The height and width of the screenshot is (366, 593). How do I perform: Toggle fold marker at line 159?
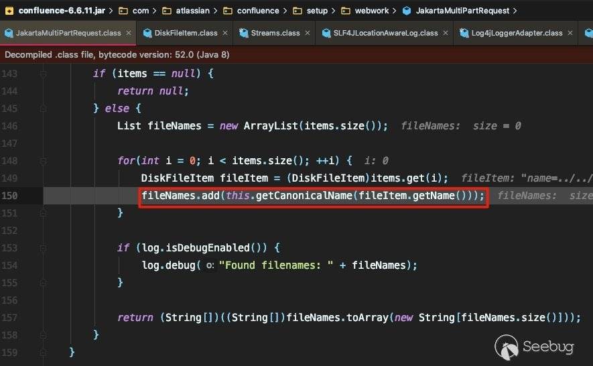(x=43, y=353)
